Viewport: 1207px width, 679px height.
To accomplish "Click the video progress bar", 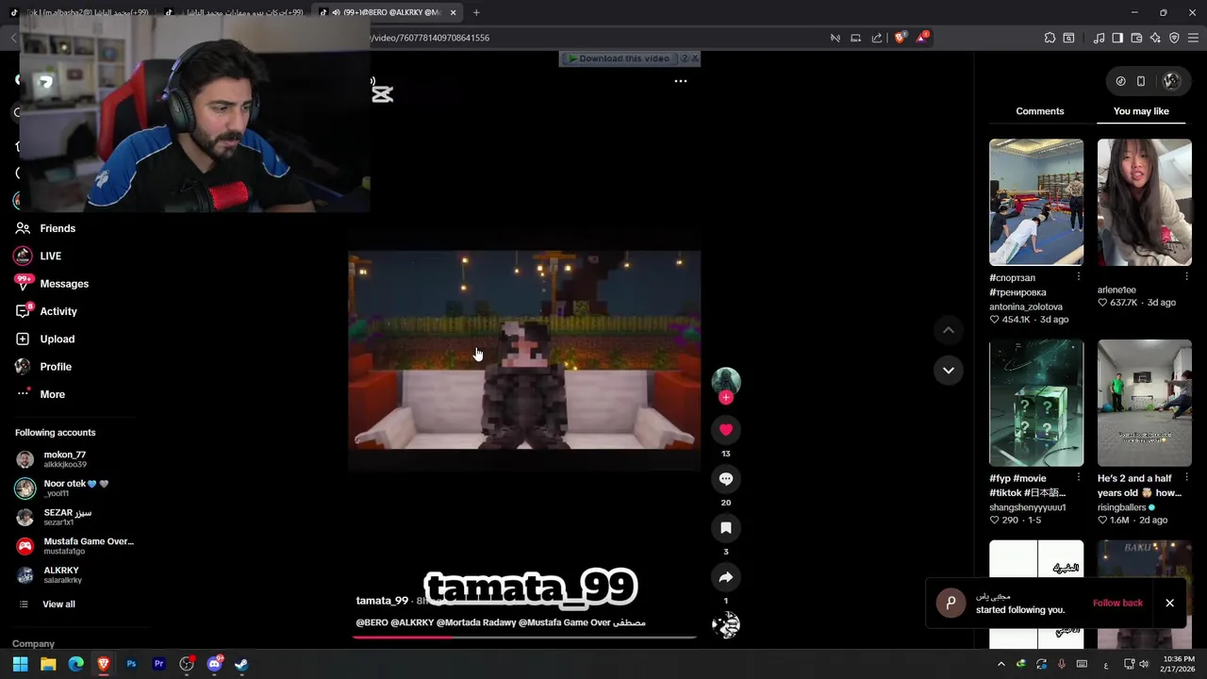I will [524, 637].
